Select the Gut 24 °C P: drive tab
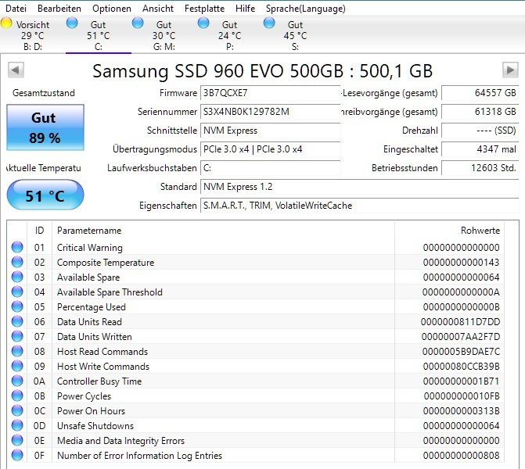 pyautogui.click(x=230, y=35)
